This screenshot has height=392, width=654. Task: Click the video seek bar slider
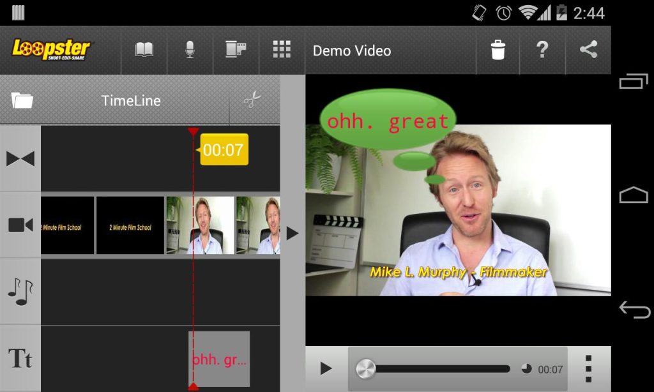point(365,368)
